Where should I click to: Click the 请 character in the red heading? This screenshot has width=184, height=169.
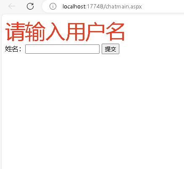tap(15, 32)
